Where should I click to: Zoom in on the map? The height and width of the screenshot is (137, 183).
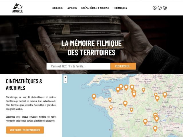point(65,77)
